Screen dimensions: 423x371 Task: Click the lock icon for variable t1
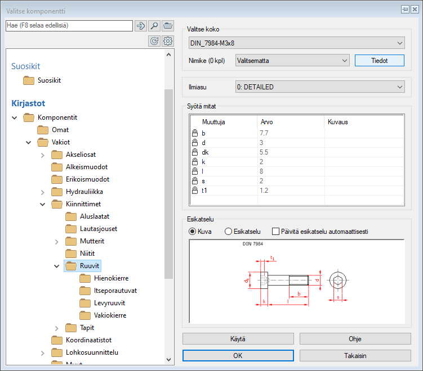coord(195,191)
